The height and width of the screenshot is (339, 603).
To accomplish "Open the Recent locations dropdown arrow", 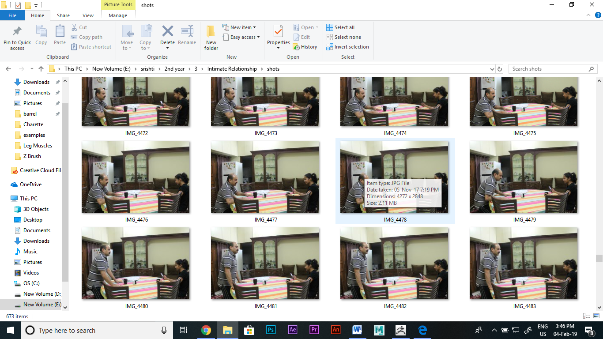I will (32, 69).
